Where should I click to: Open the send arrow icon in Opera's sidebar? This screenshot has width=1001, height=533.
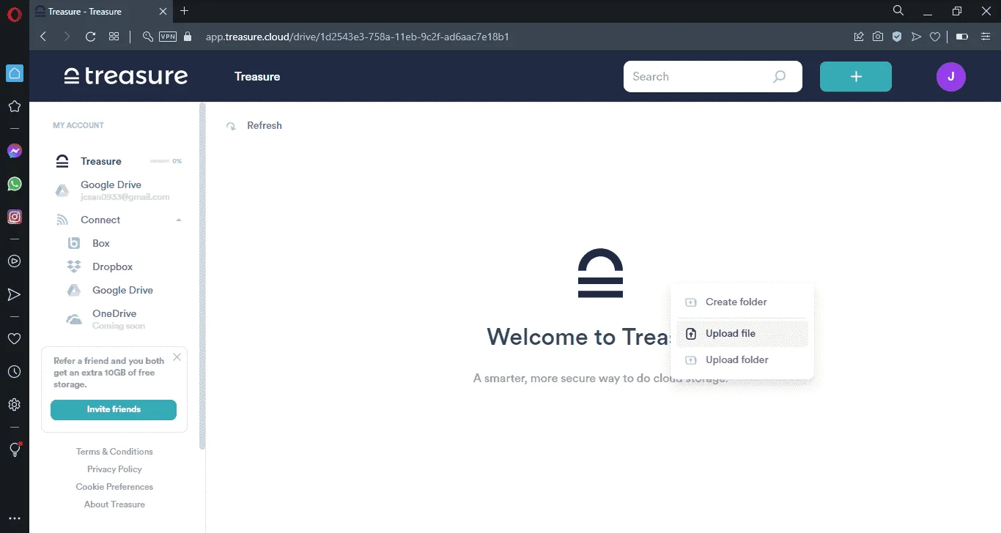click(14, 294)
